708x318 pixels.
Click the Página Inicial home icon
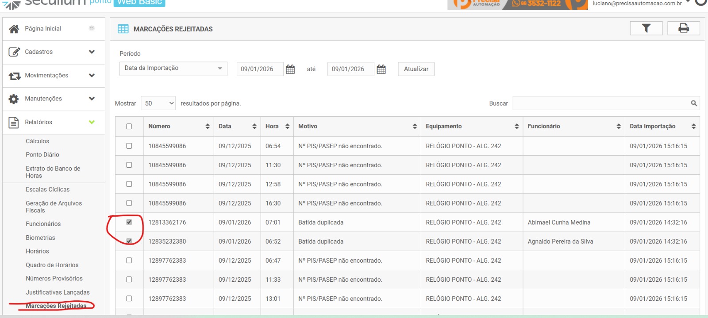click(14, 29)
